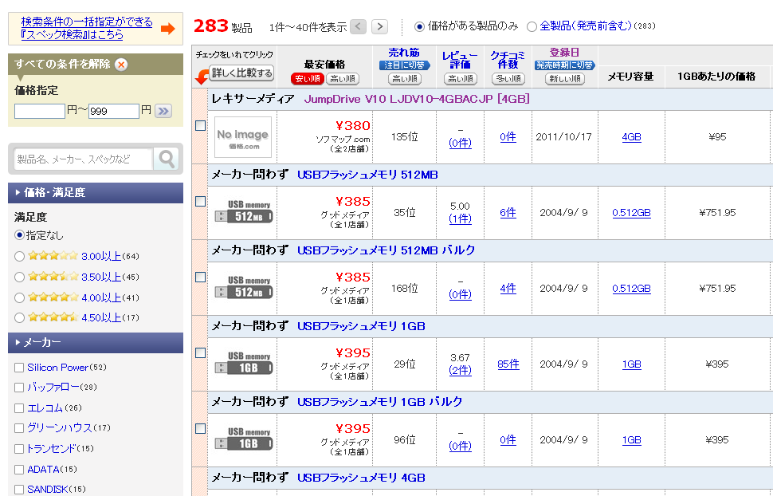The height and width of the screenshot is (496, 773).
Task: Check the JumpDrive V10 compare checkbox
Action: click(x=201, y=126)
